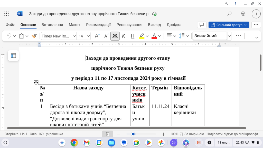Apply red font color
263x148 pixels.
(154, 36)
